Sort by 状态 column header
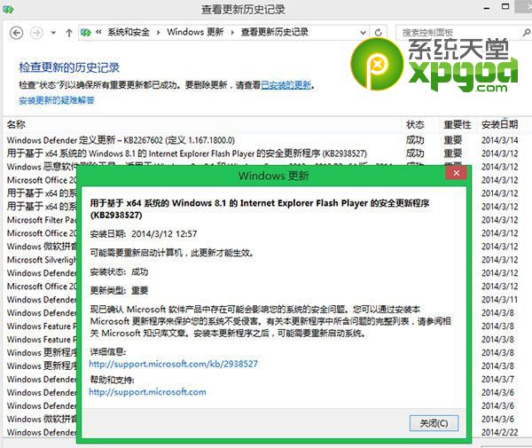Viewport: 532px width, 448px height. tap(415, 124)
